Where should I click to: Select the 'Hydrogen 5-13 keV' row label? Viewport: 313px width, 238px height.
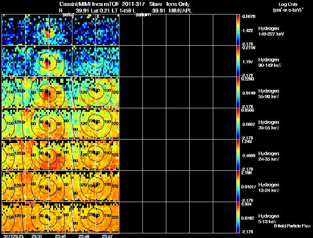[x=269, y=219]
